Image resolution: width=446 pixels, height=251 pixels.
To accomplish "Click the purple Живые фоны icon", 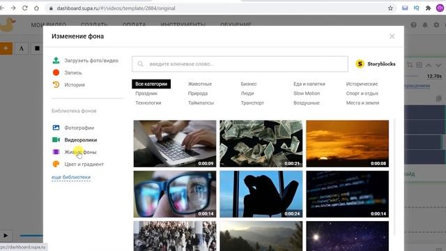I will click(56, 152).
